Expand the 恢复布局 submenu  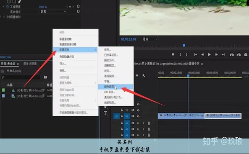[x=76, y=100]
